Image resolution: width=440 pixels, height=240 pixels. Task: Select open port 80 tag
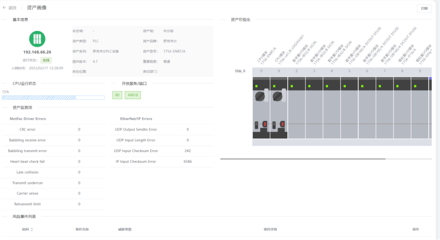117,95
